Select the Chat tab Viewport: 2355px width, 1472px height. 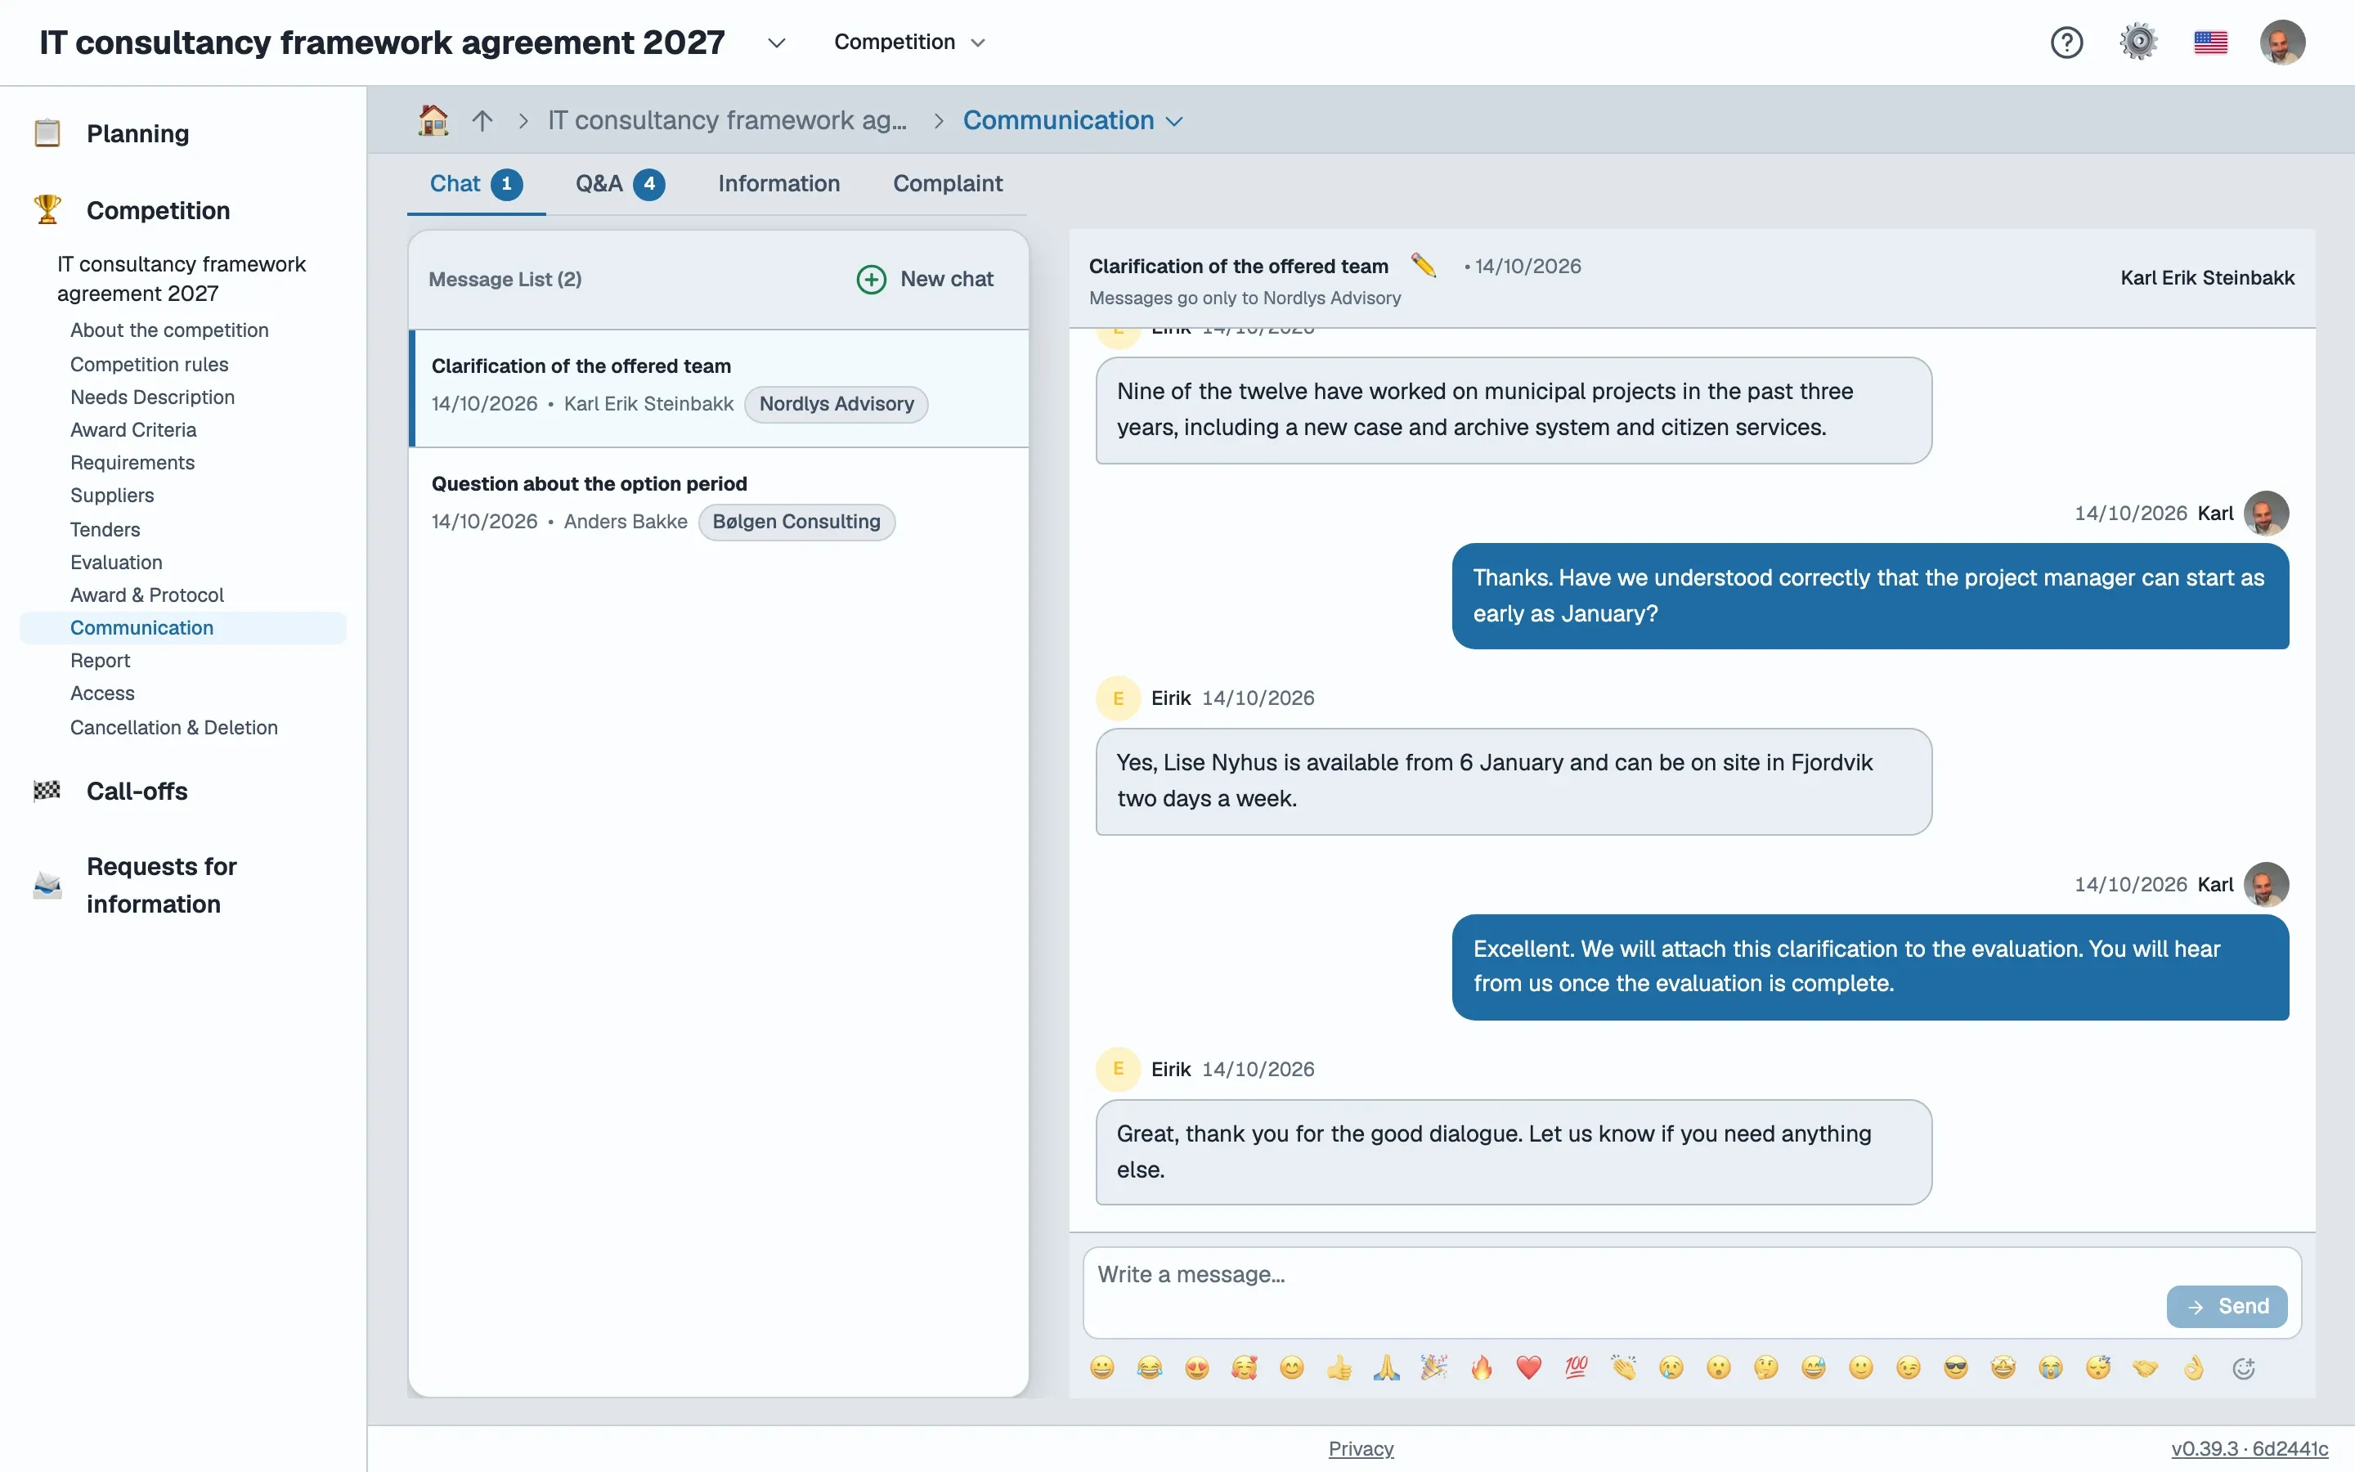476,183
